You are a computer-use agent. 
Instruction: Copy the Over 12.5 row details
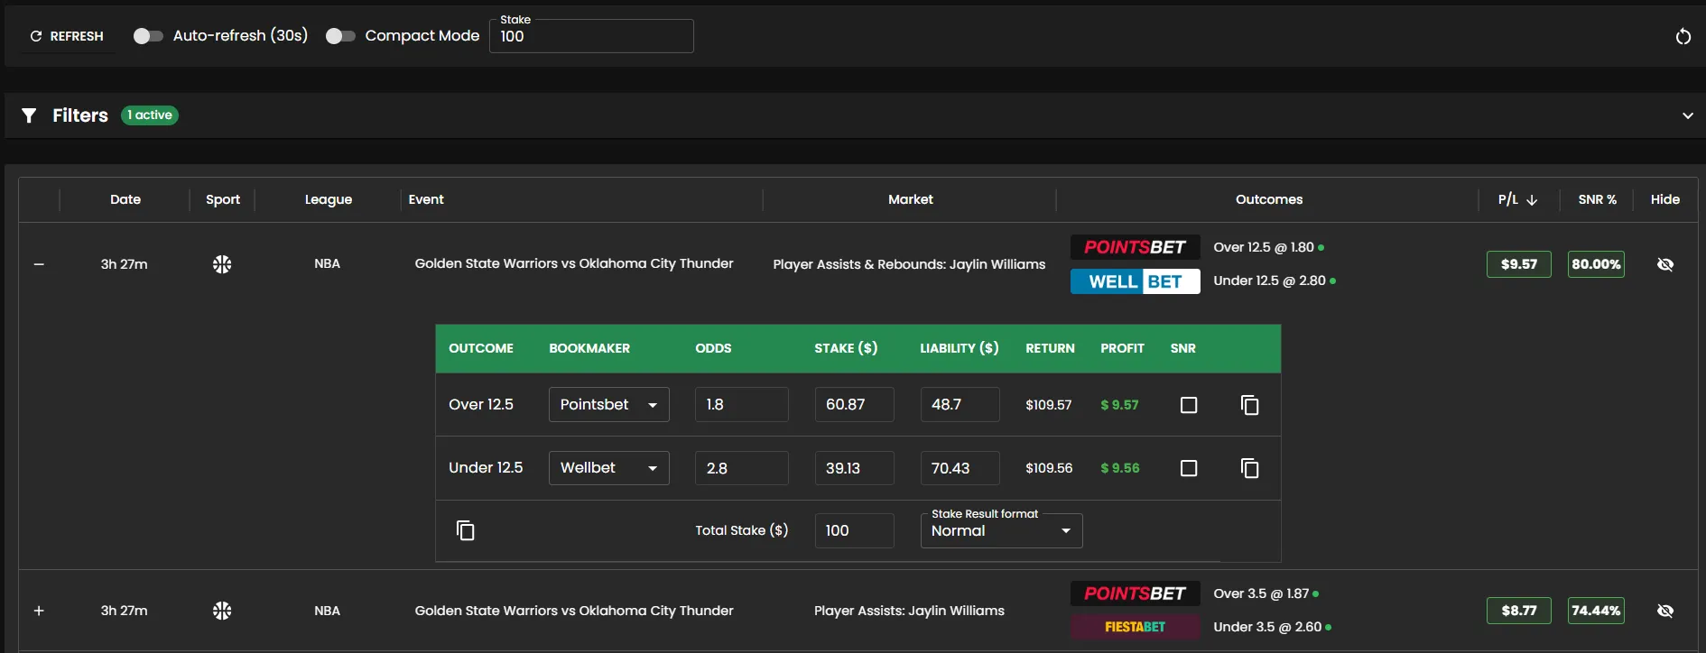click(x=1250, y=405)
